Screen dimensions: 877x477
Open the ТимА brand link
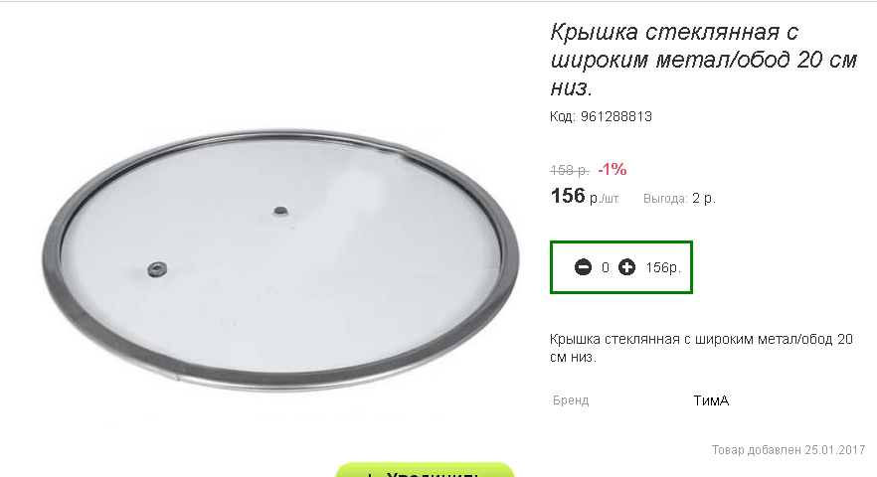tap(711, 400)
